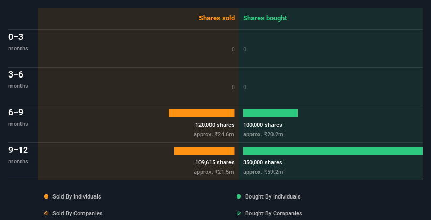Click the orange Sold By Individuals legend dot
This screenshot has width=431, height=220.
point(46,196)
